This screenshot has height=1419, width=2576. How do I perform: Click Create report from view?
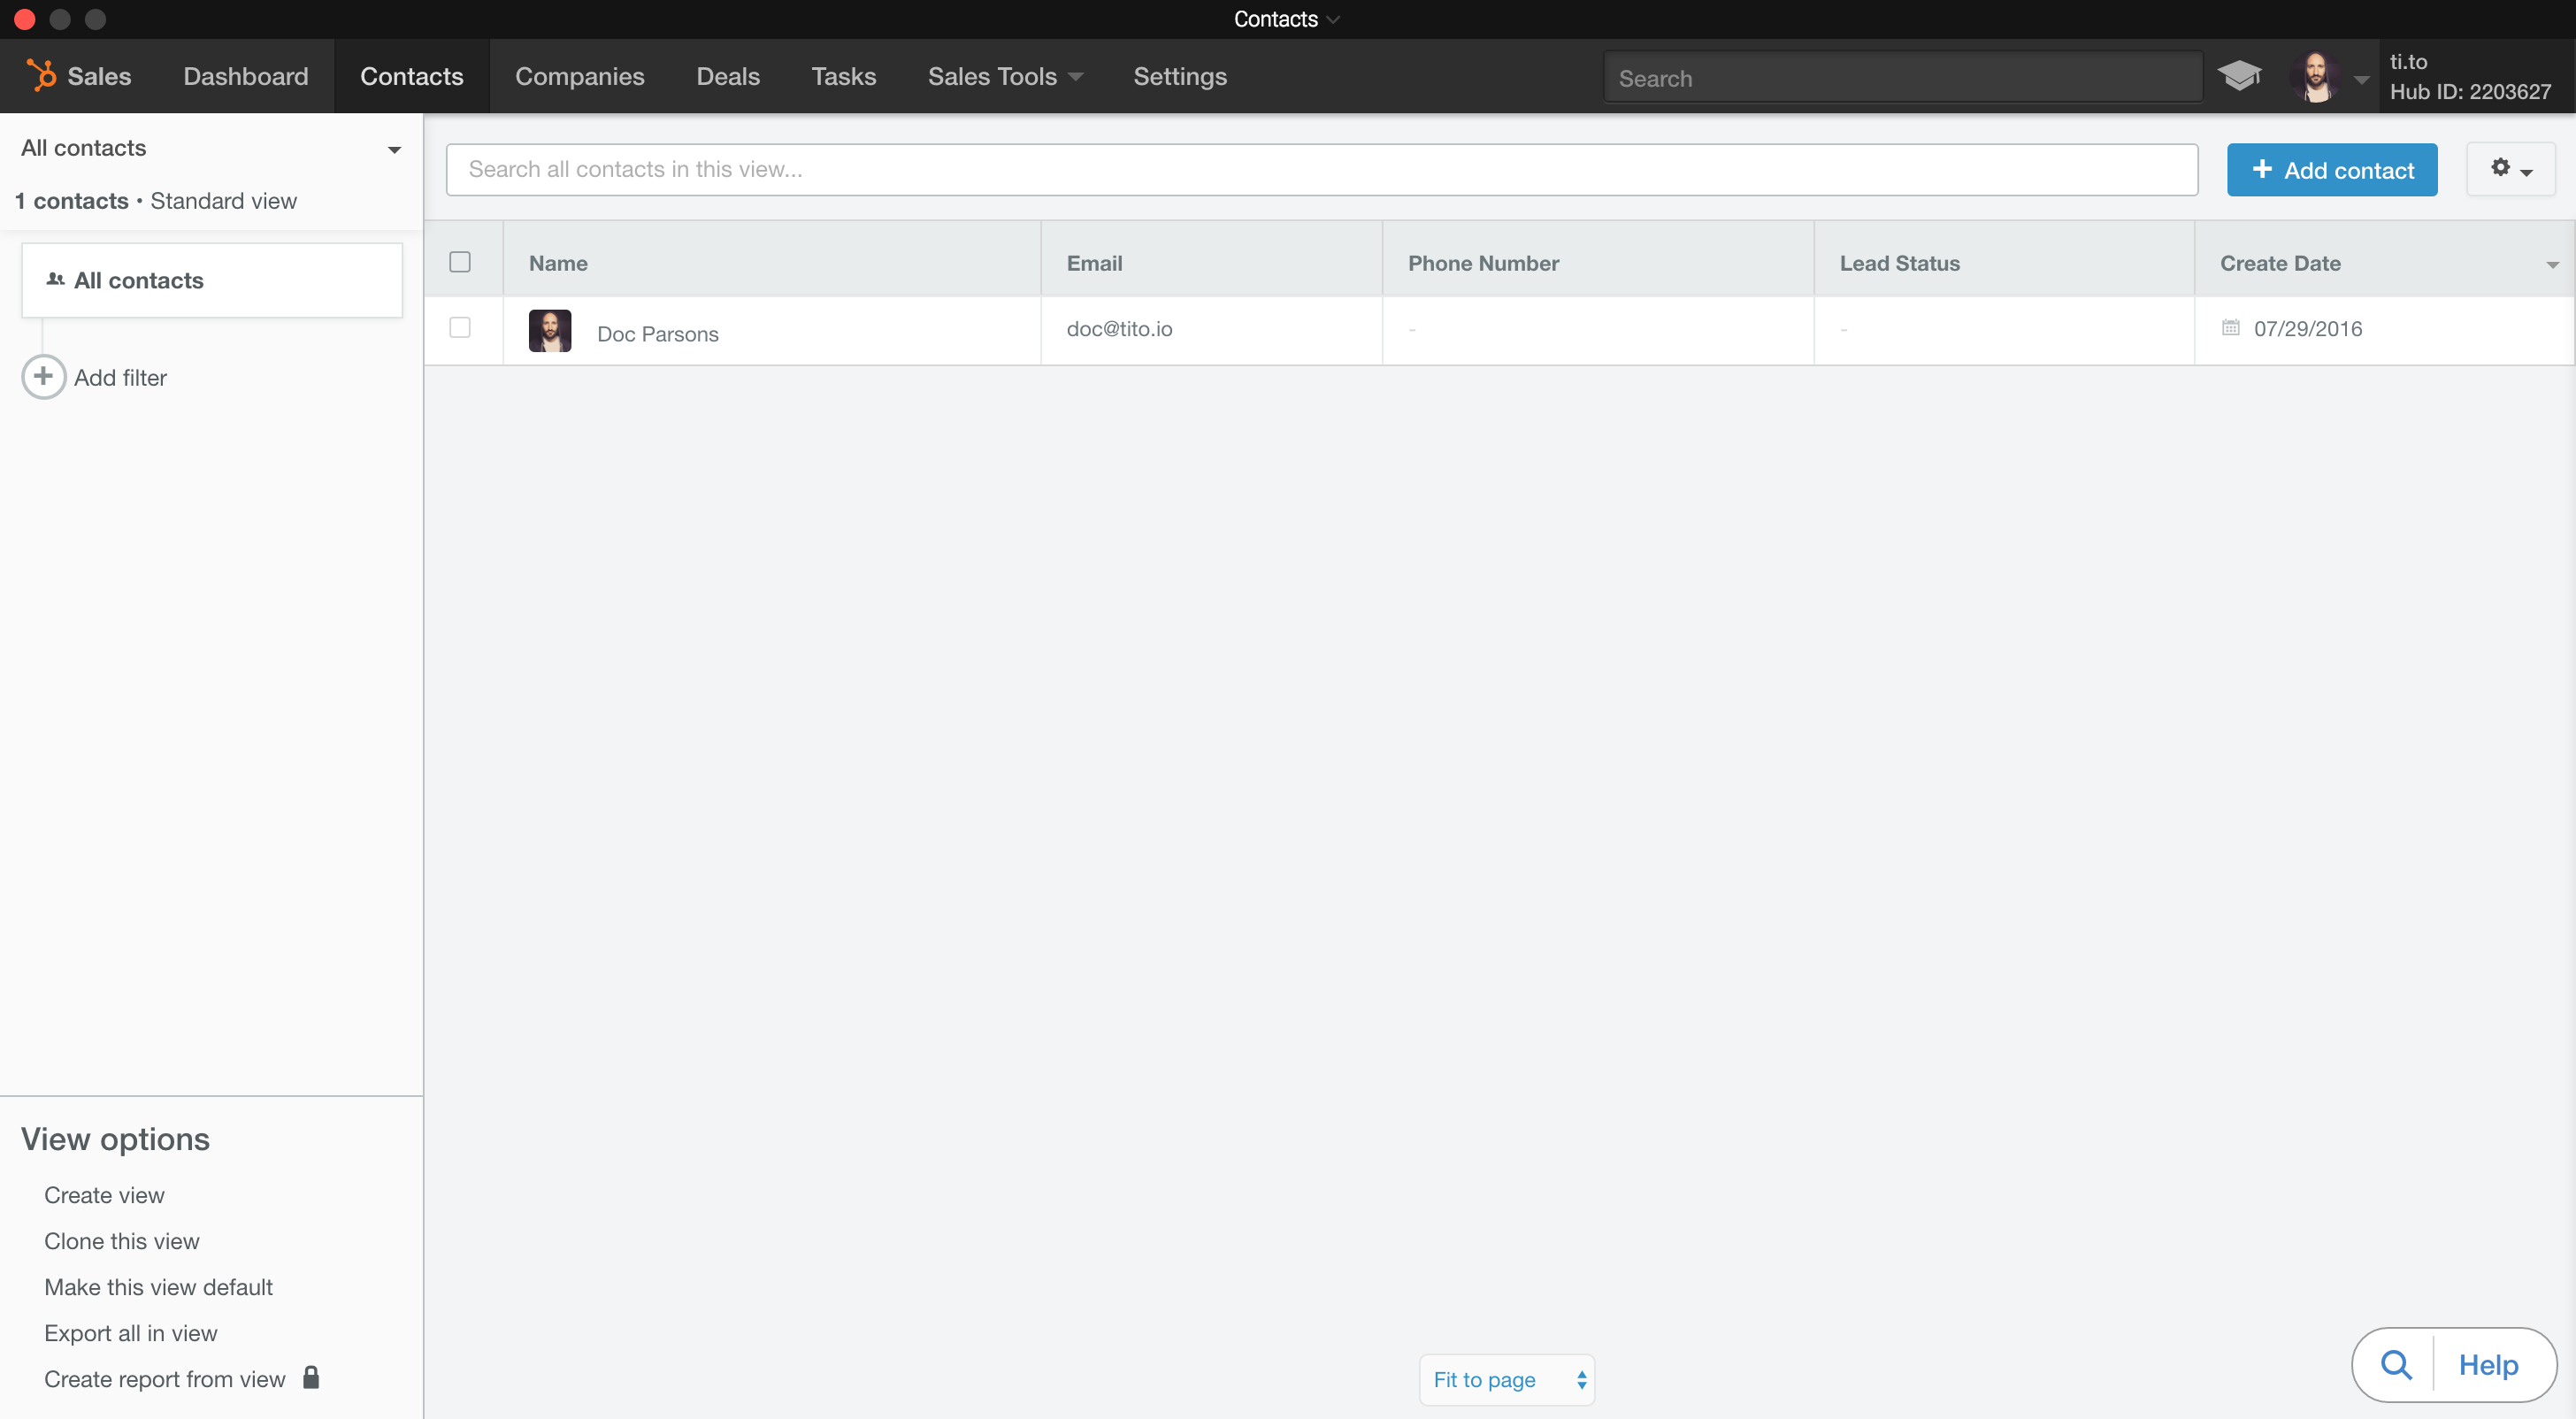pos(165,1379)
